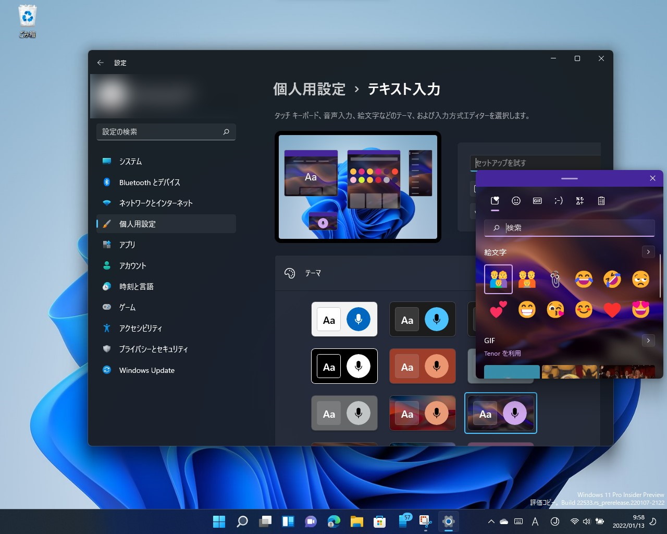Open システム settings
This screenshot has height=534, width=667.
[166, 161]
